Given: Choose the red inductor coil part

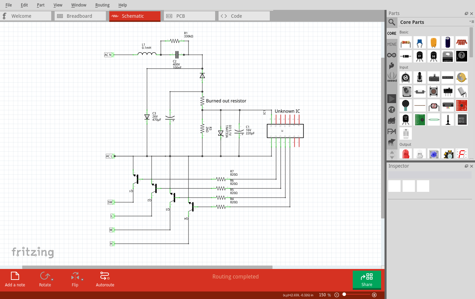Looking at the screenshot, I should click(461, 43).
